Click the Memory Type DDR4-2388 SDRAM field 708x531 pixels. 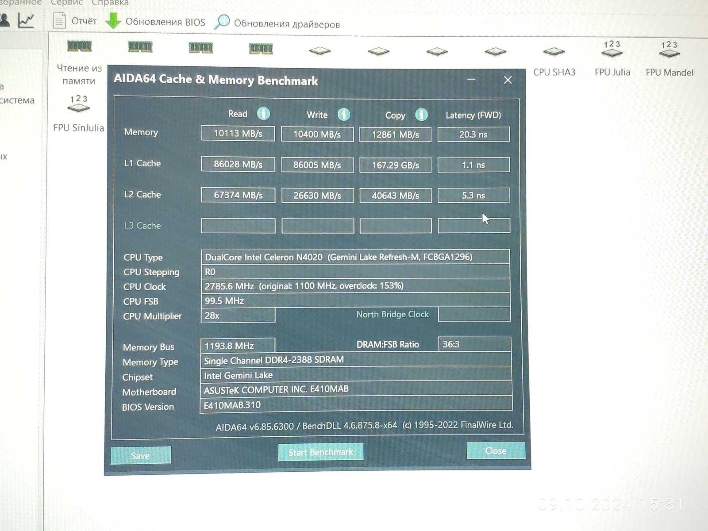[356, 360]
